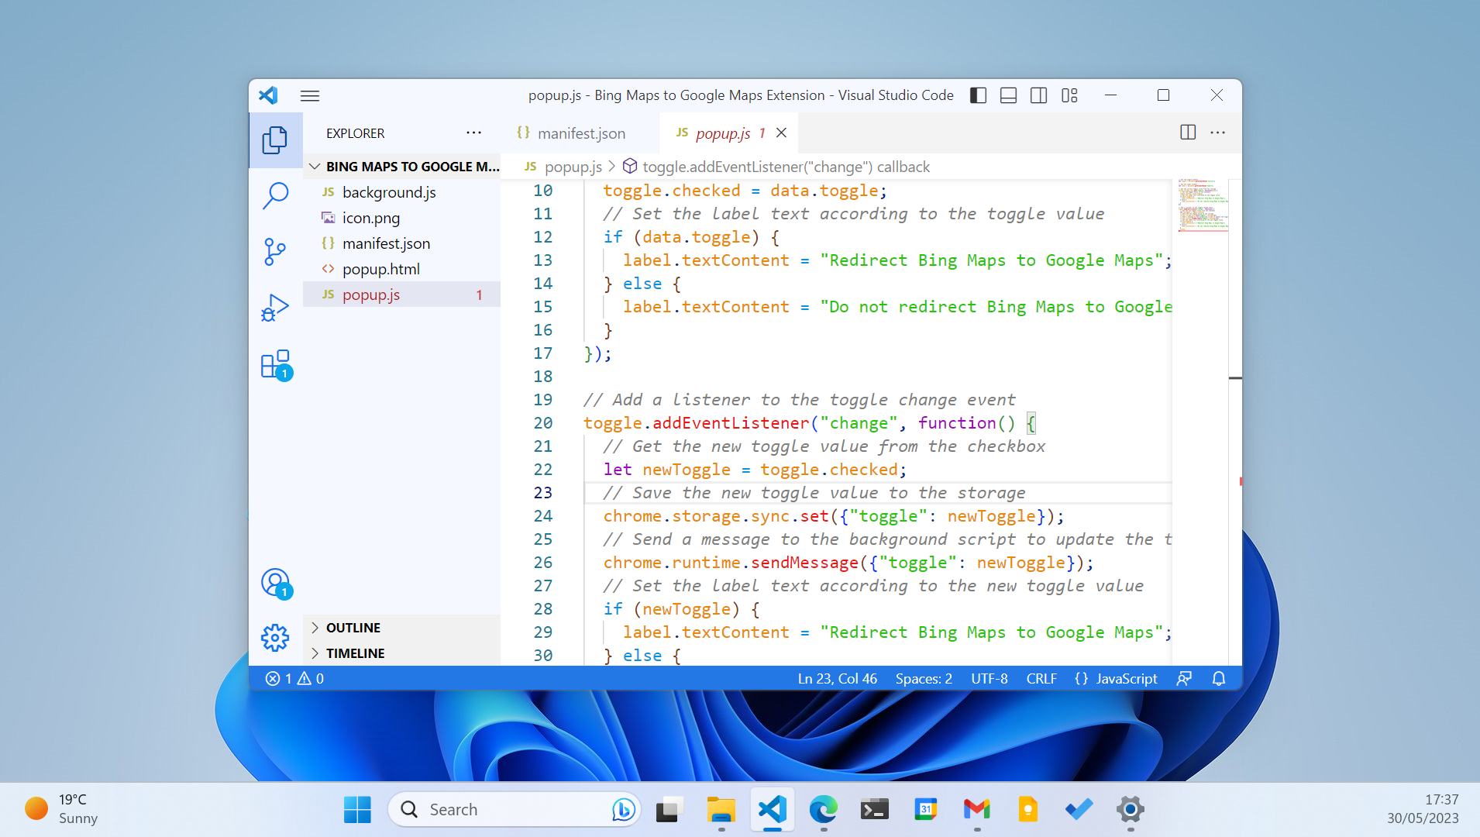Open the clock and date flyout

coord(1423,809)
